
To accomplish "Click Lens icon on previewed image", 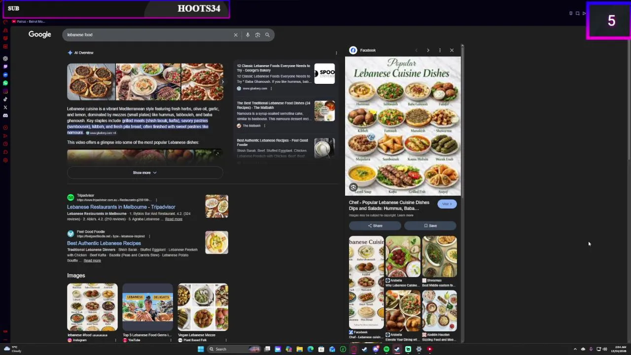I will [353, 187].
